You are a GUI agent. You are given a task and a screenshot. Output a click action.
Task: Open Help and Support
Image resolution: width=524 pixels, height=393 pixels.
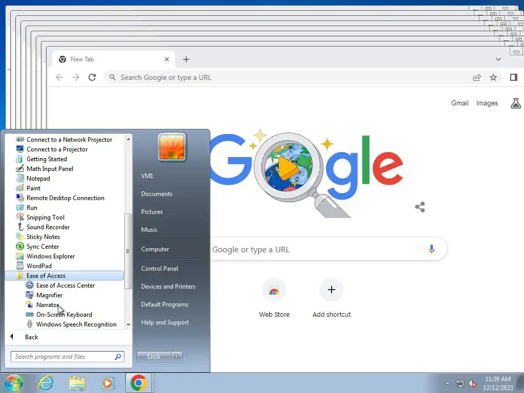tap(165, 322)
